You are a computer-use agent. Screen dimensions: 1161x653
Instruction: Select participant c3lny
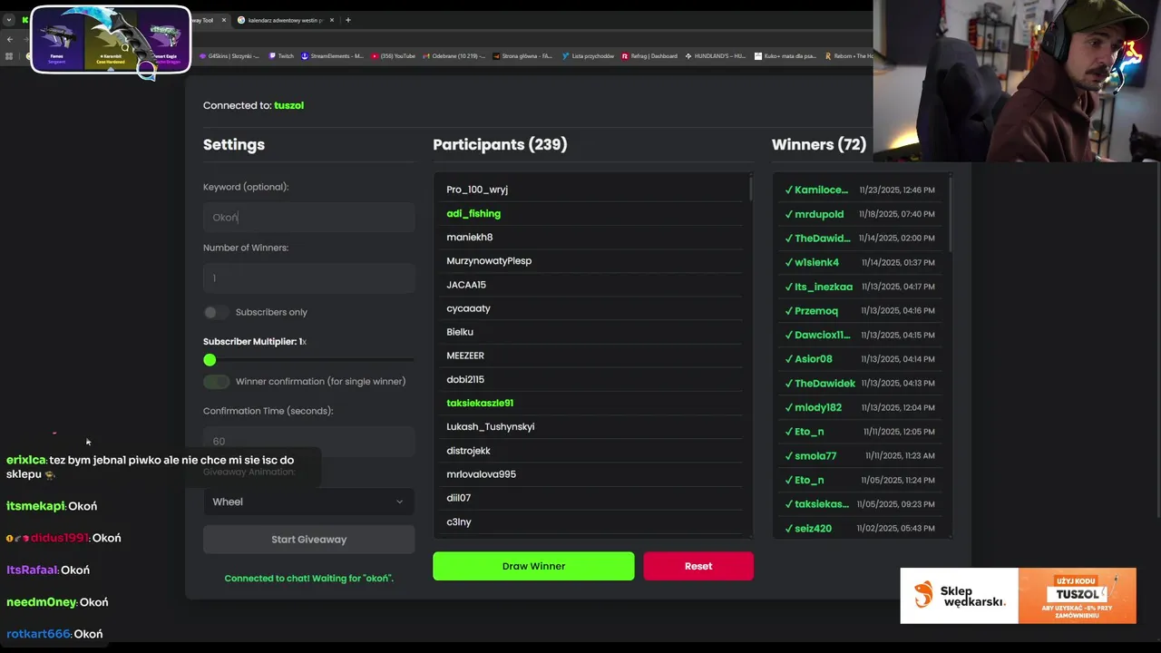[x=458, y=521]
